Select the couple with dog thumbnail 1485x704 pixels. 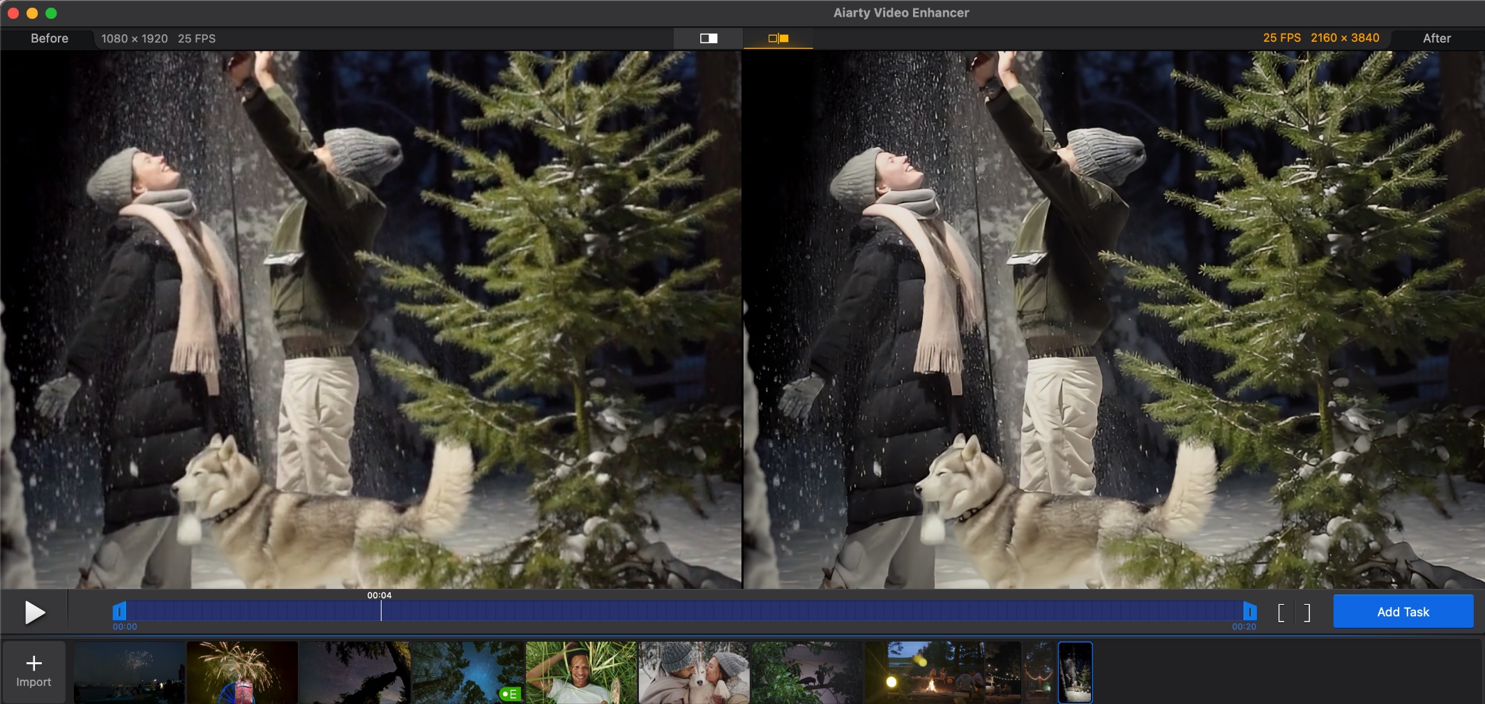tap(694, 672)
